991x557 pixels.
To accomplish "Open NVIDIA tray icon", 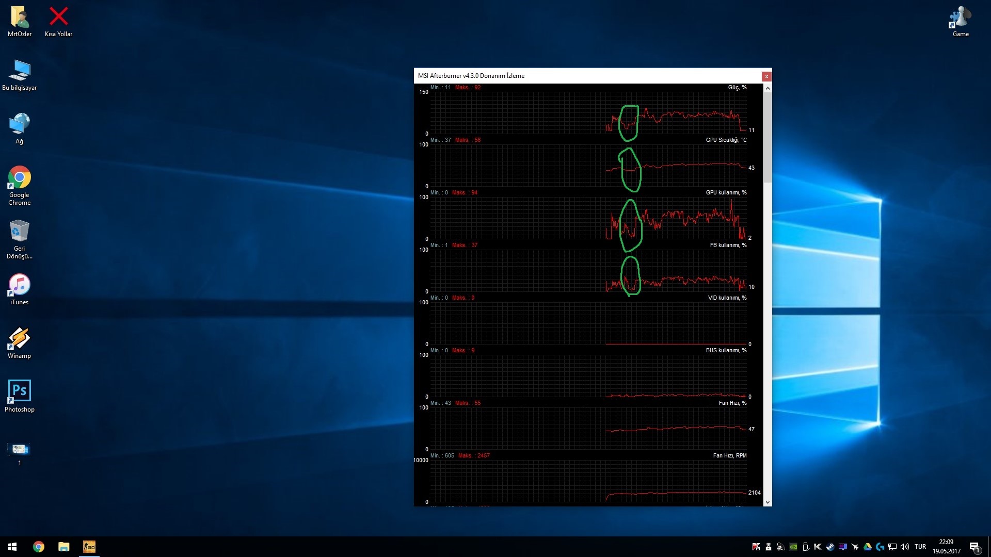I will (793, 547).
